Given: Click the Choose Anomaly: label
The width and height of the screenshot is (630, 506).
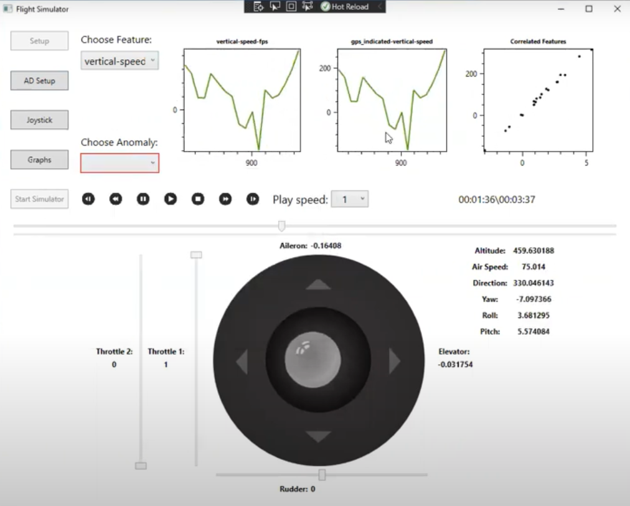Looking at the screenshot, I should (x=120, y=142).
